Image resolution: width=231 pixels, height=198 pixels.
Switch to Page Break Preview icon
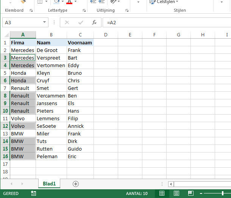(x=191, y=193)
